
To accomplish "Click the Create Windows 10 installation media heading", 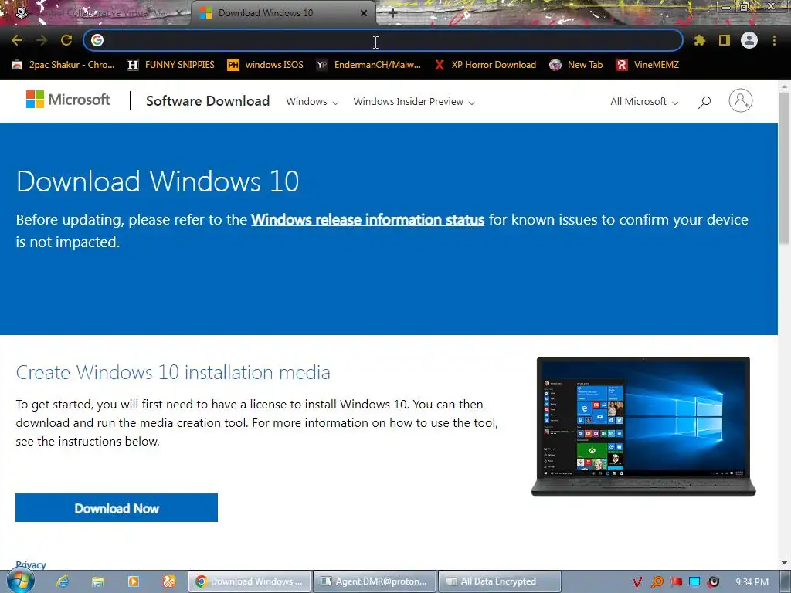I will coord(173,372).
